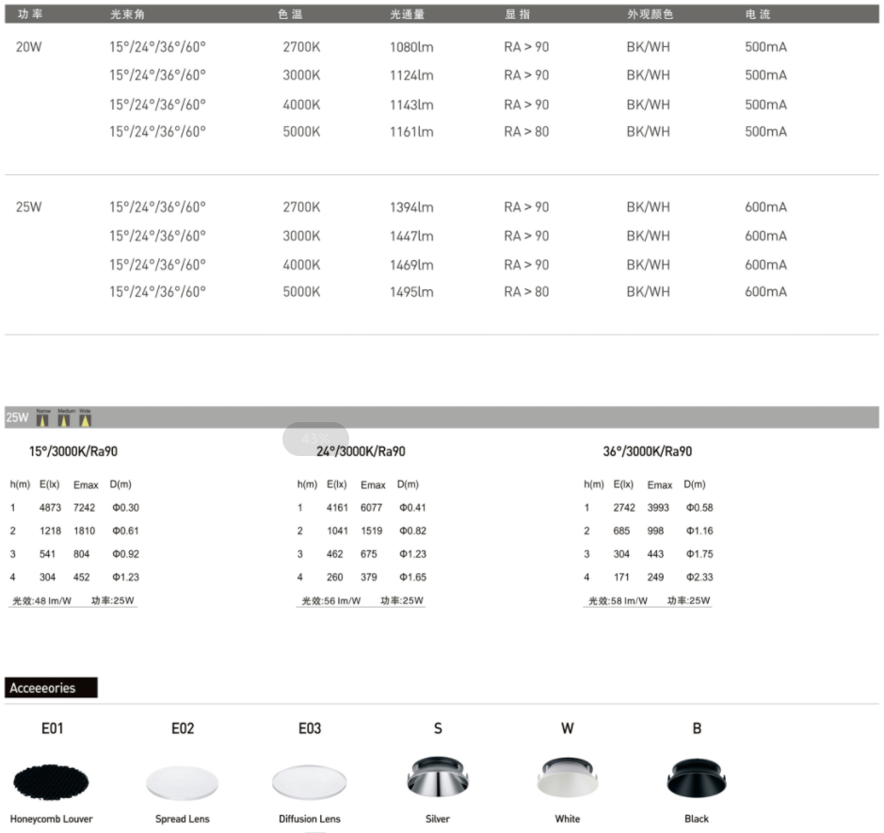The image size is (884, 833).
Task: Select the Diffusion Lens accessory image
Action: pyautogui.click(x=309, y=782)
